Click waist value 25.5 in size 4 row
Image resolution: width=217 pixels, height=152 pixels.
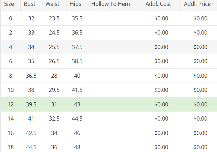click(x=54, y=47)
